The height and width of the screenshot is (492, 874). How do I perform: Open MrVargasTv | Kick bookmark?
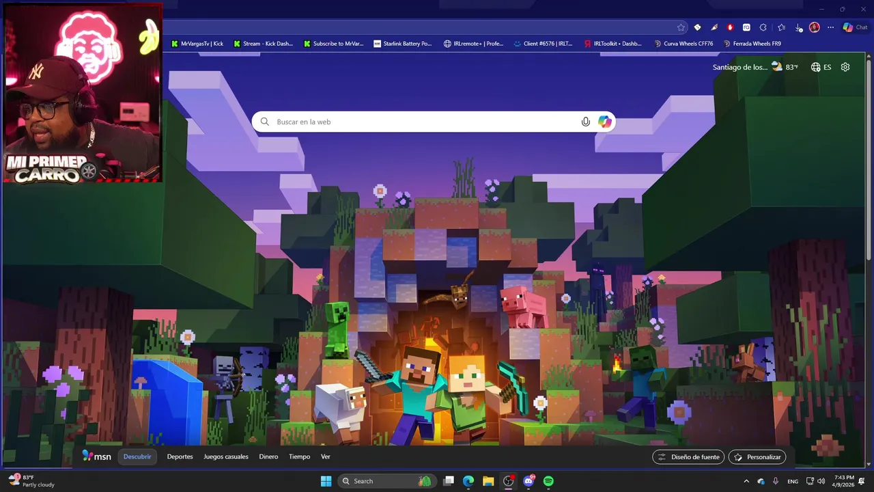[197, 44]
